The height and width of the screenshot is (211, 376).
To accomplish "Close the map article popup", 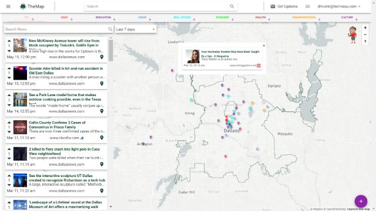I will [264, 46].
